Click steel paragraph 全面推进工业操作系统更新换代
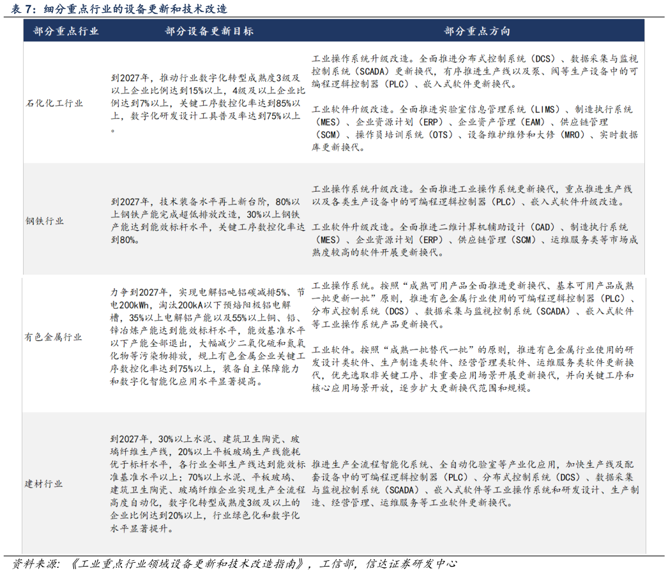The image size is (668, 573). pos(472,195)
